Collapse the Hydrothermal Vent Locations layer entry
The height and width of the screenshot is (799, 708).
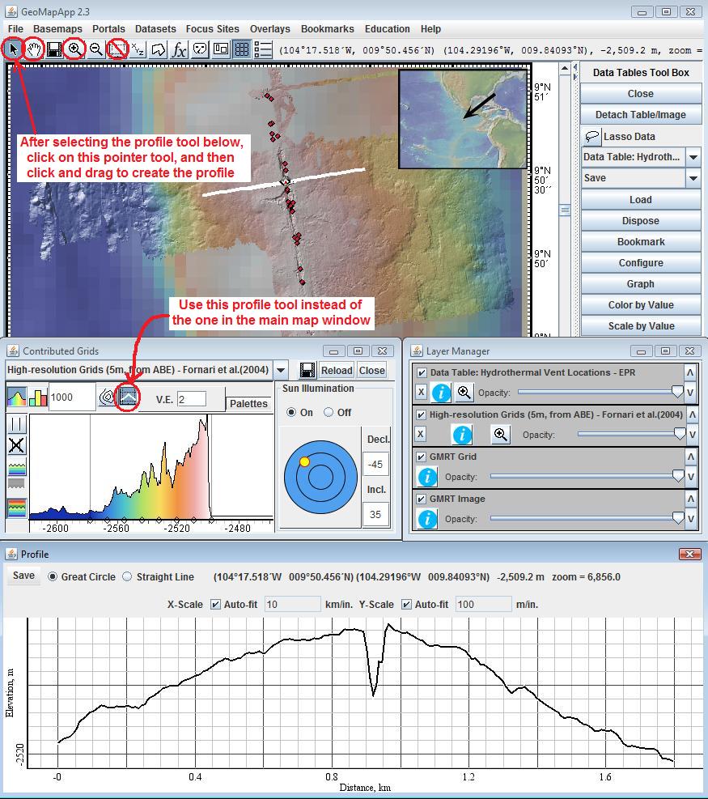coord(690,373)
